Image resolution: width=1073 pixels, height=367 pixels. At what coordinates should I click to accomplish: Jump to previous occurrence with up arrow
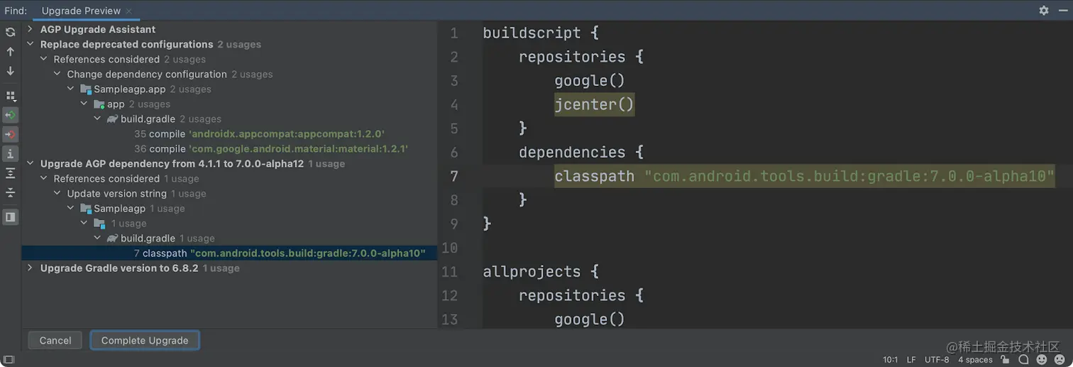[10, 52]
